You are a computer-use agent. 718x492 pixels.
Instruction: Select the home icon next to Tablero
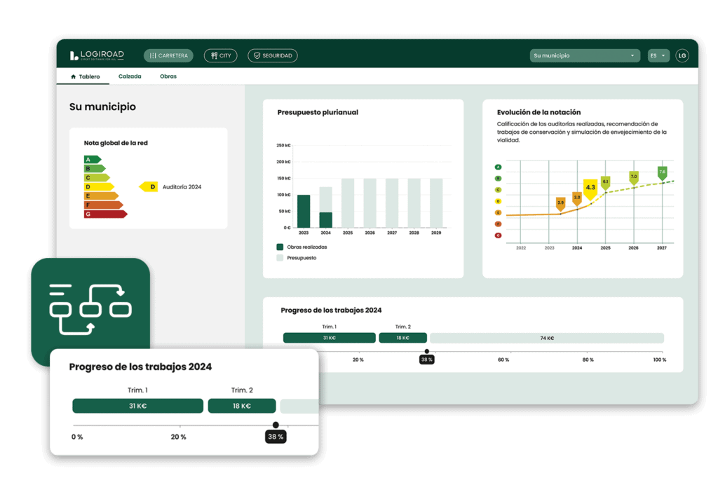(74, 76)
